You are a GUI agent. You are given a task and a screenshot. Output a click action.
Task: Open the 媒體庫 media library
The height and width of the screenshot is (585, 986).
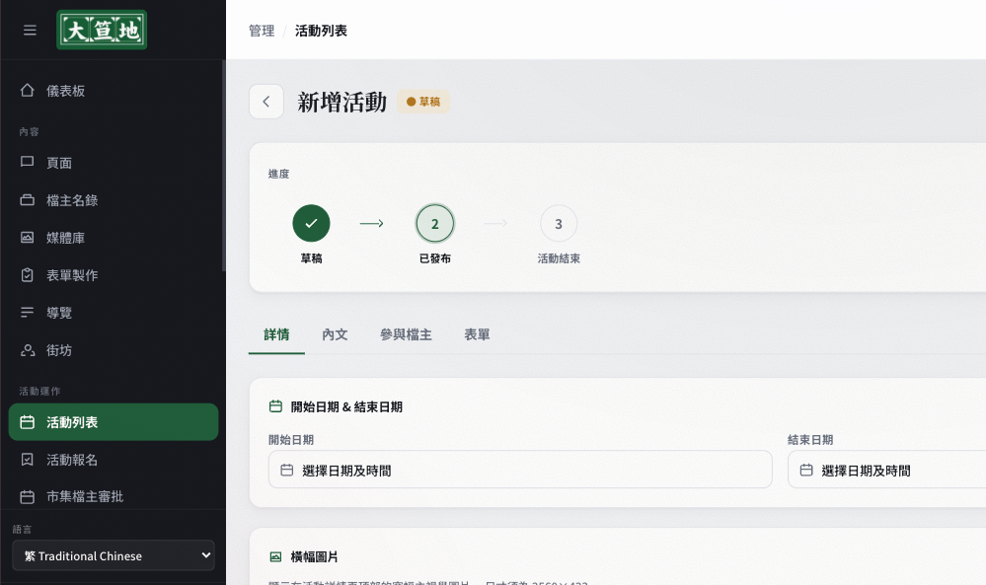point(114,238)
